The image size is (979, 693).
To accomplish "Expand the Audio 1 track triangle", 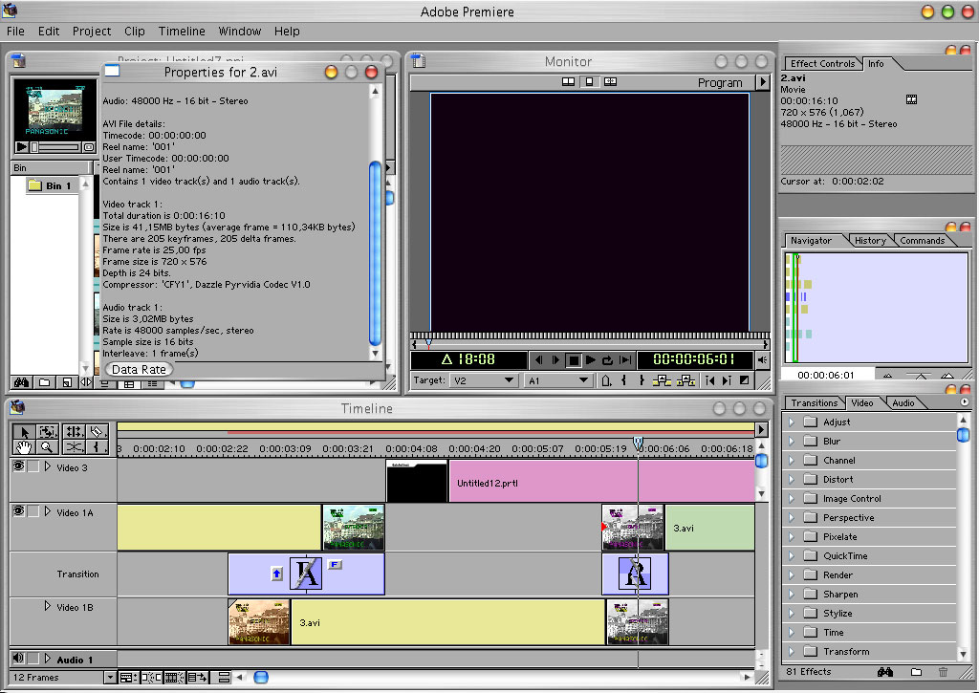I will [48, 659].
